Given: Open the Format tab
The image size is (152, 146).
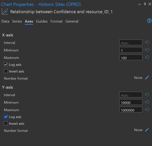Looking at the screenshot, I should click(56, 21).
